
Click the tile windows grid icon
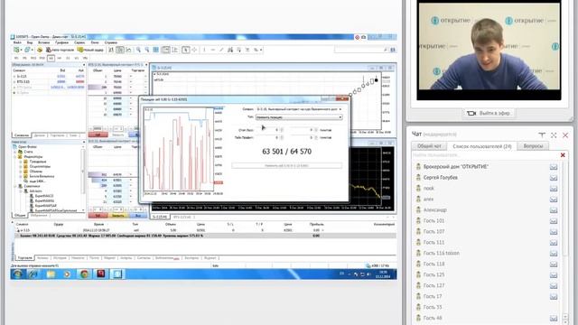coord(155,50)
